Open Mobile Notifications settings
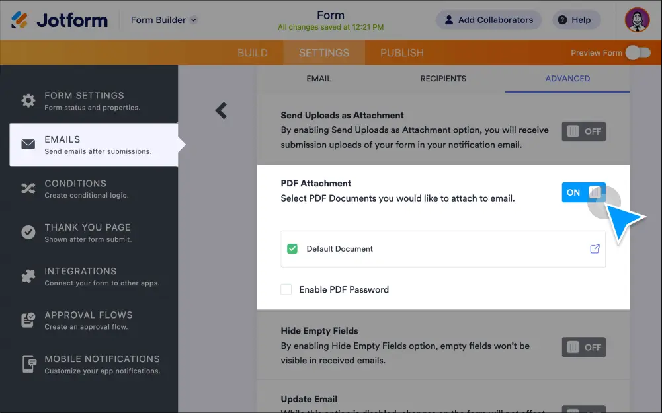The width and height of the screenshot is (662, 413). point(27,363)
